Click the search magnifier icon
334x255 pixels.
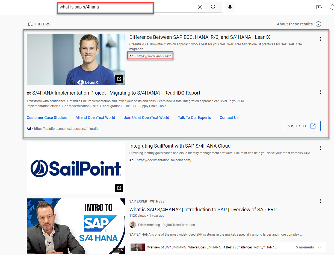pyautogui.click(x=213, y=7)
